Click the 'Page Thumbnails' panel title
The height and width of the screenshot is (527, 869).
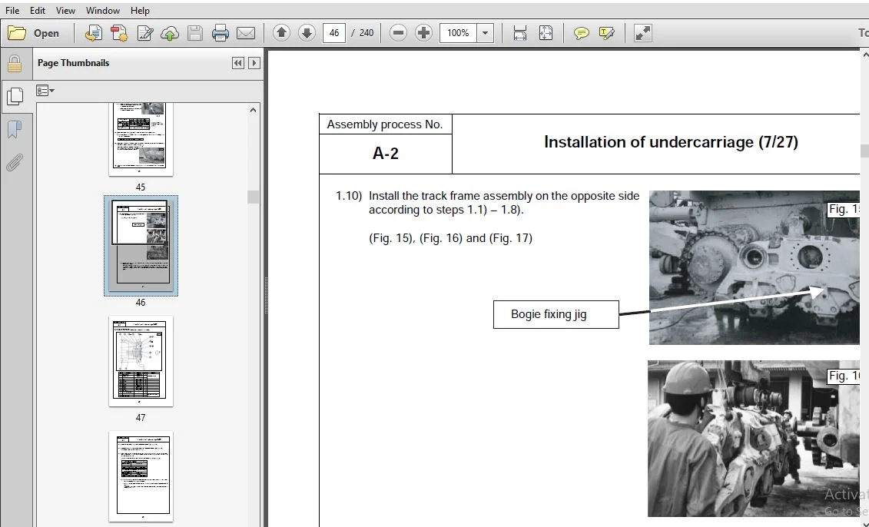point(73,63)
